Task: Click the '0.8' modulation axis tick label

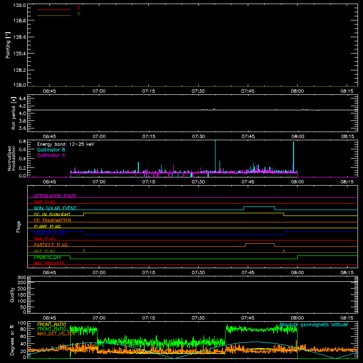Action: coord(22,141)
